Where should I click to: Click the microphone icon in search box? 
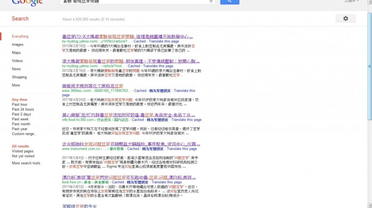click(x=211, y=2)
